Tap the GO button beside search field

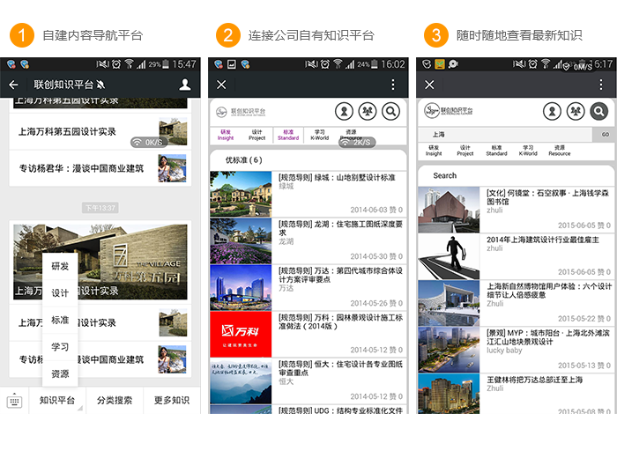coord(606,135)
